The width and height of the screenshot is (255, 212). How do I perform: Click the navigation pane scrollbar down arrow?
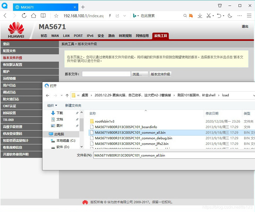click(82, 147)
